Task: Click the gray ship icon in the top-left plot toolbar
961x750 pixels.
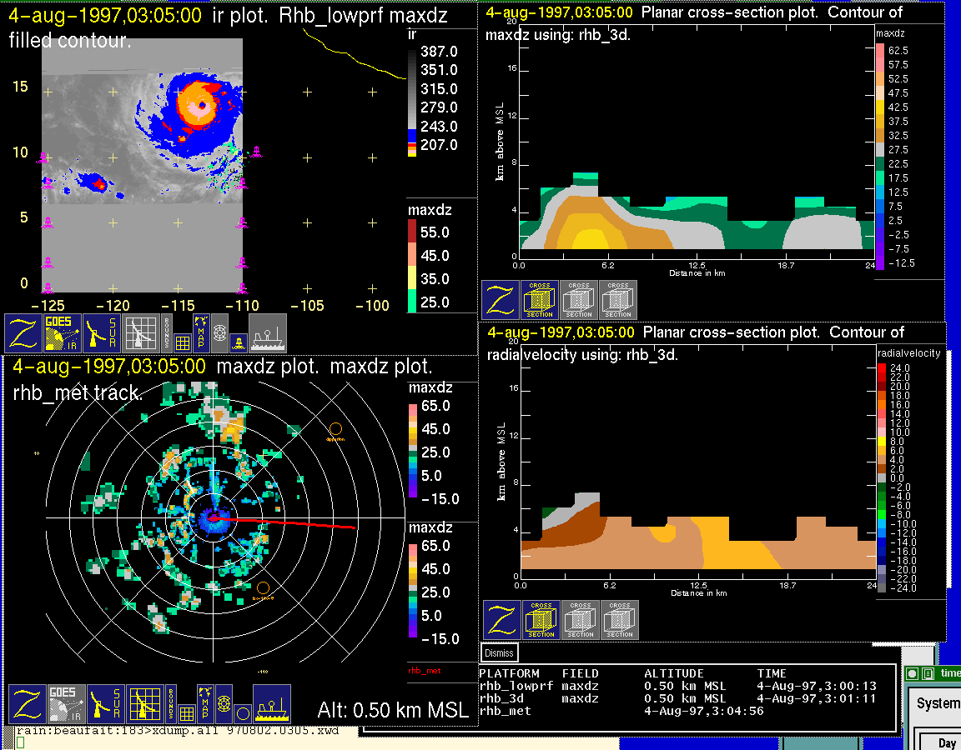Action: point(267,333)
